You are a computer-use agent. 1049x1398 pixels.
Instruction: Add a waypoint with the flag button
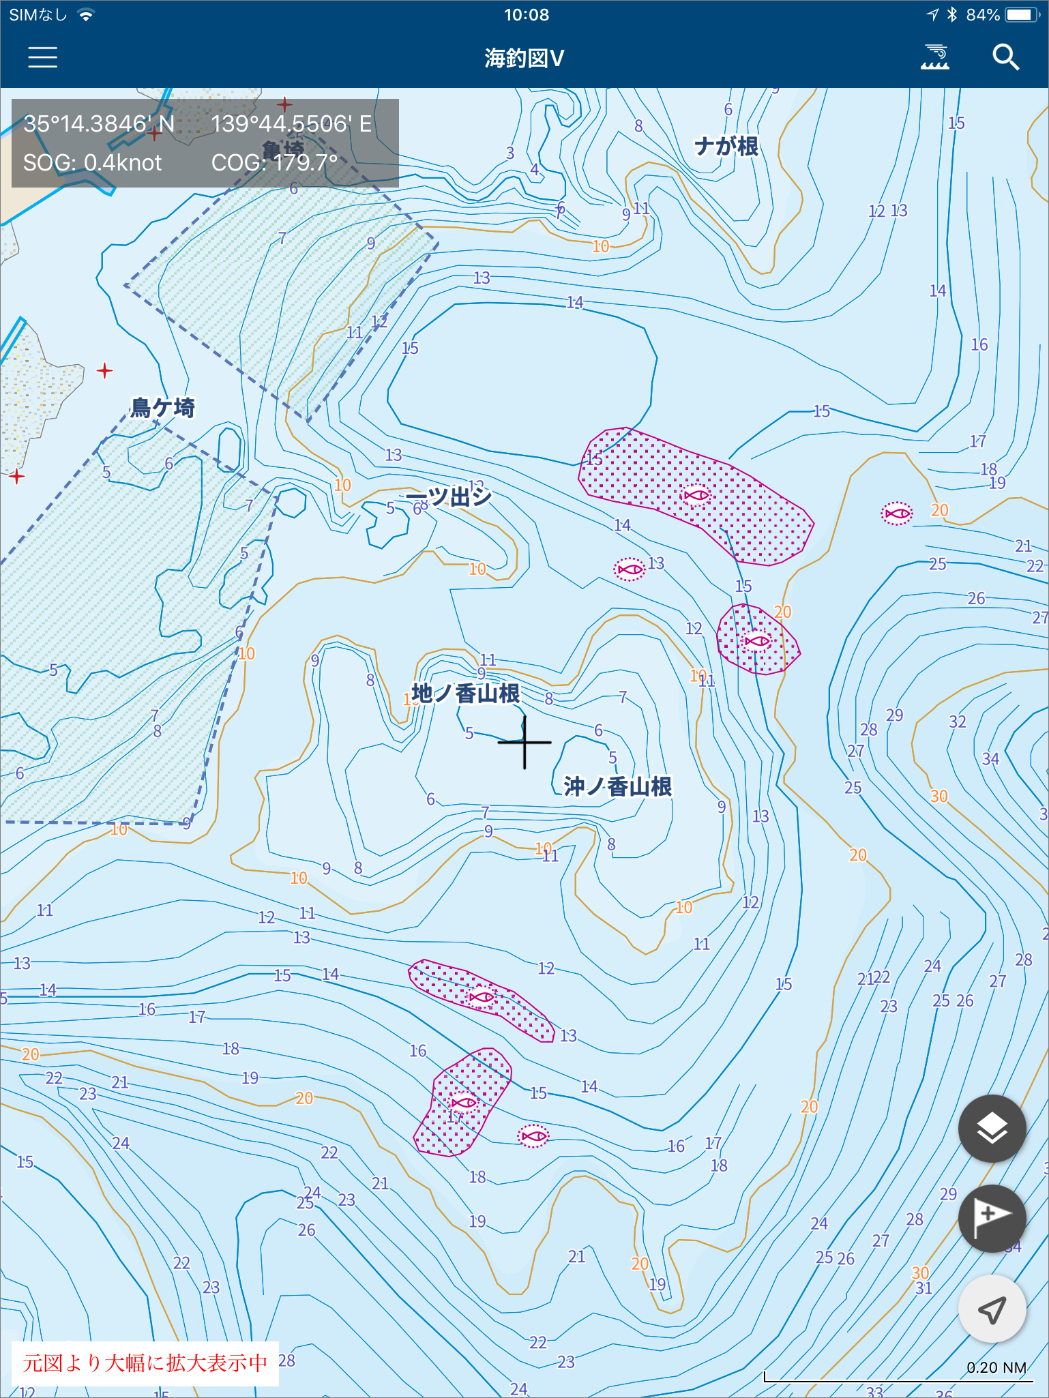[992, 1217]
